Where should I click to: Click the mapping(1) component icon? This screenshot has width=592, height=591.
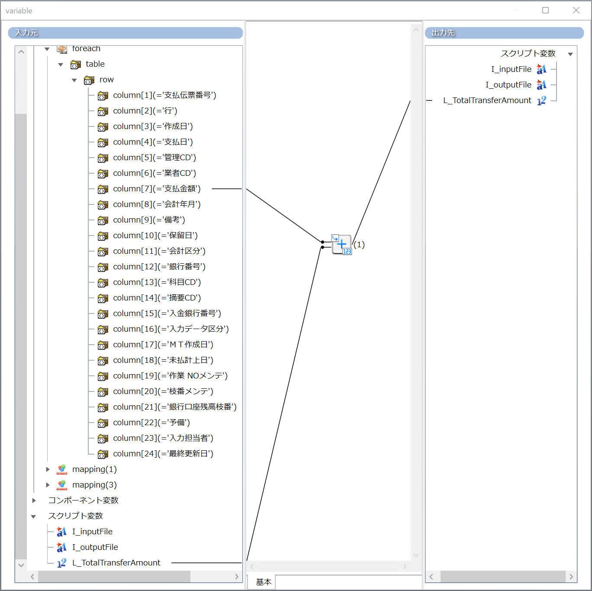pos(62,470)
